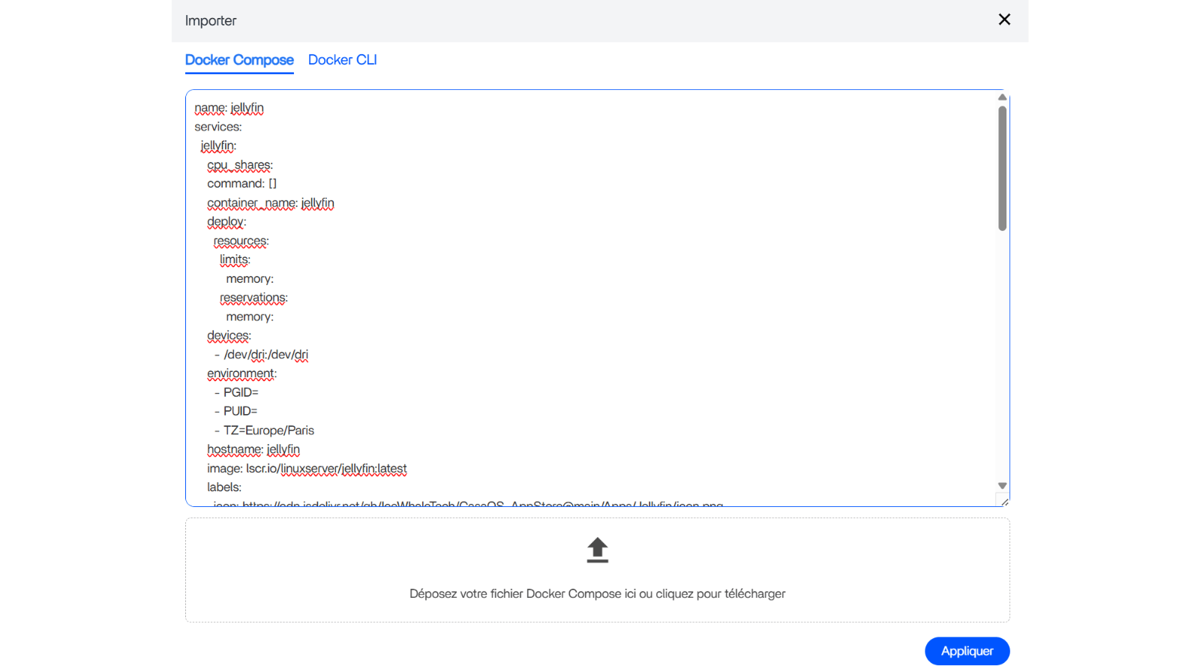Close the Importer dialog with the X
This screenshot has height=672, width=1200.
pos(1004,19)
